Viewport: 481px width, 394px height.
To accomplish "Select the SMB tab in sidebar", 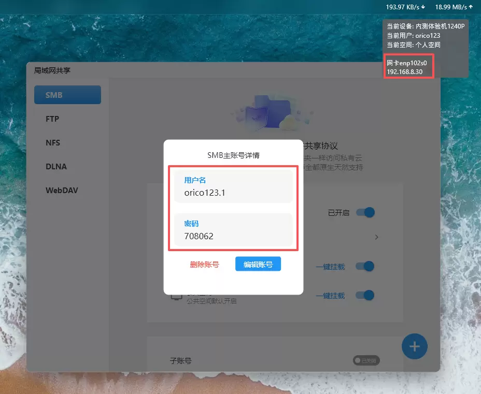I will click(x=67, y=95).
